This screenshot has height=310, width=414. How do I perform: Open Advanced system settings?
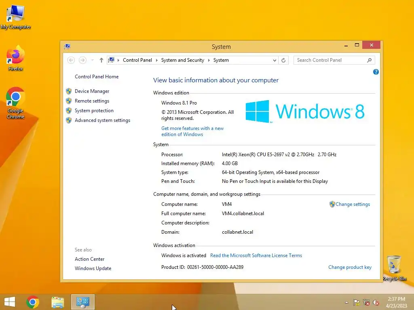click(x=102, y=120)
